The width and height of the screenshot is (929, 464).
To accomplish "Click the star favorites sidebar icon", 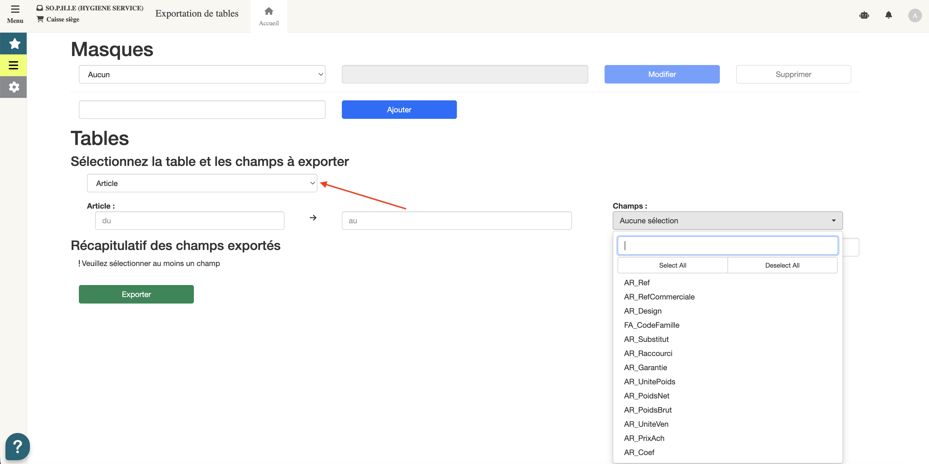I will (14, 44).
